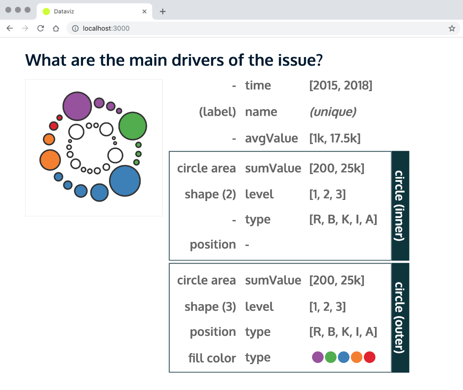Click the '(label)' encoding text
This screenshot has width=463, height=390.
pos(218,112)
